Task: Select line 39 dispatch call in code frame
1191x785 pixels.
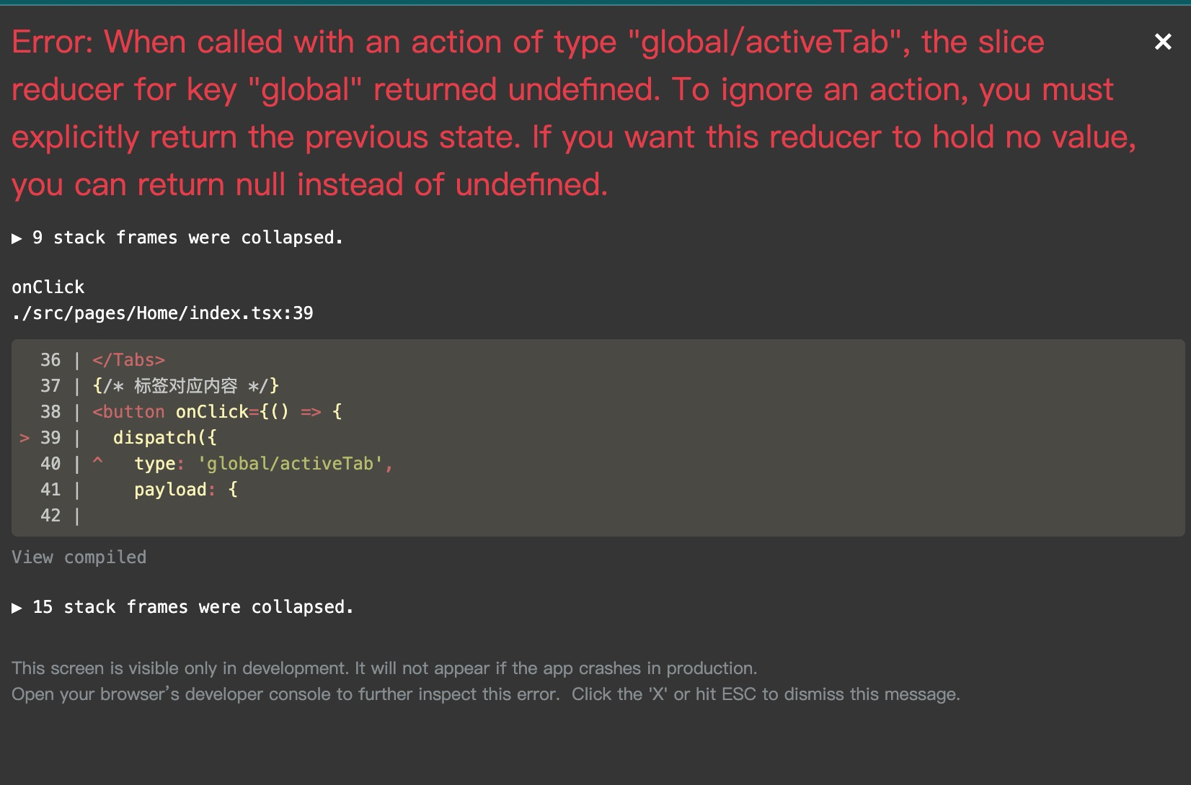Action: pos(166,437)
